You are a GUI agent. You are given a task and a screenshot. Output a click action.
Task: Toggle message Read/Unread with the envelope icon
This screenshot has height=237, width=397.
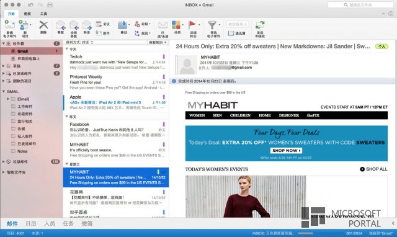pyautogui.click(x=163, y=25)
